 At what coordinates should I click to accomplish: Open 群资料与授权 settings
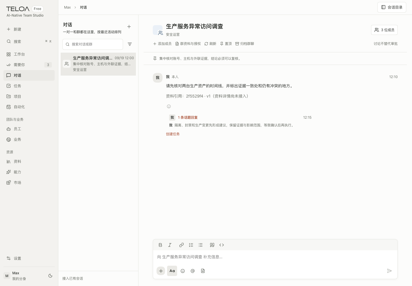pyautogui.click(x=188, y=44)
